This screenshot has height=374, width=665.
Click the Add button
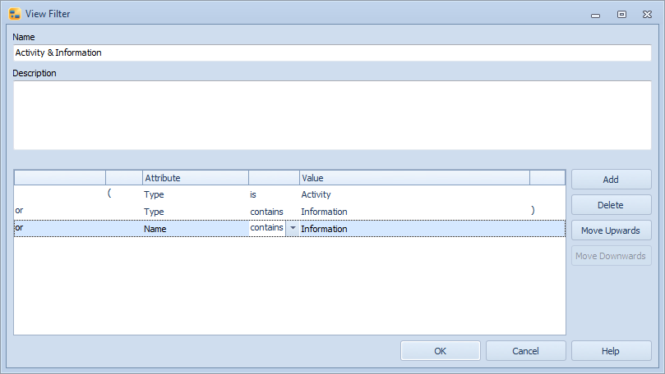611,180
